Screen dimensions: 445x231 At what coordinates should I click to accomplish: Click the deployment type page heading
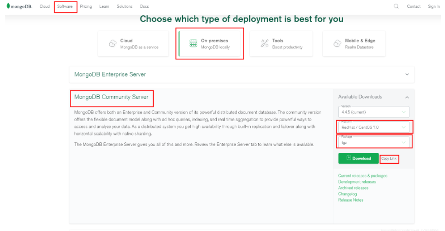[242, 19]
